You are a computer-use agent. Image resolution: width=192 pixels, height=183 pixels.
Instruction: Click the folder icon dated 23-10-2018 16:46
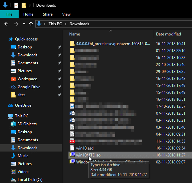[x=72, y=64]
